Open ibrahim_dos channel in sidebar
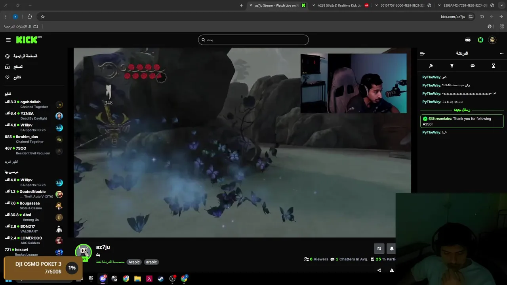The height and width of the screenshot is (285, 507). (33, 139)
